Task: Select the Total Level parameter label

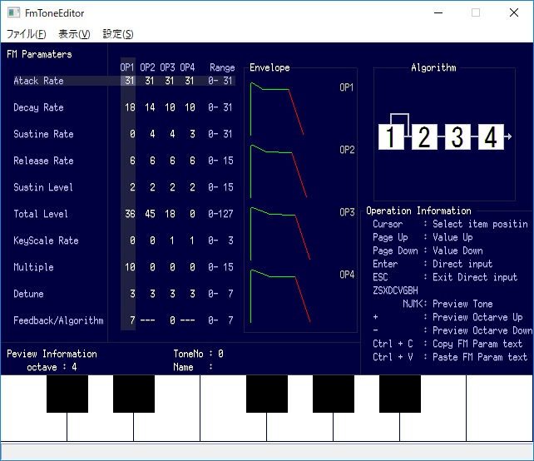Action: 41,214
